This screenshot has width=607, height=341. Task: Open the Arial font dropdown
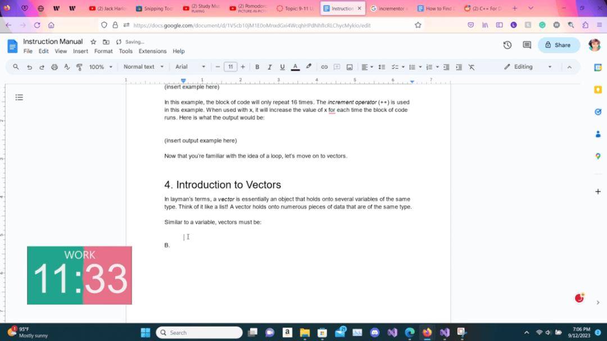tap(190, 67)
